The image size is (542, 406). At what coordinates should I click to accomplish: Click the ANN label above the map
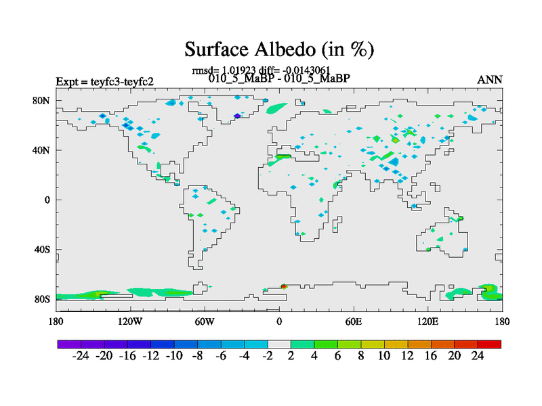[490, 80]
